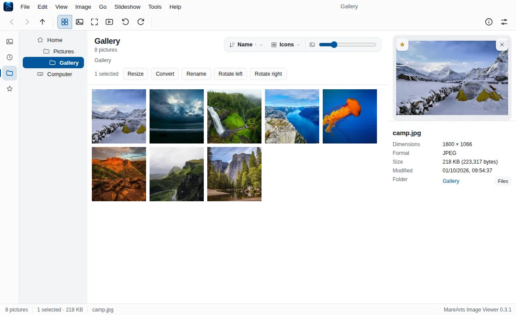This screenshot has width=516, height=315.
Task: Select the green hills road thumbnail
Action: [x=177, y=174]
